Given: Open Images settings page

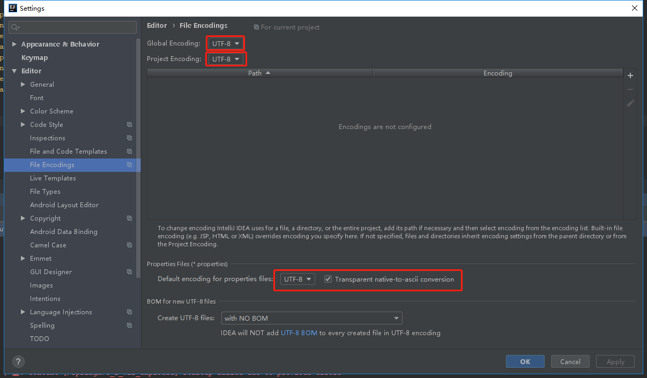Looking at the screenshot, I should [41, 285].
